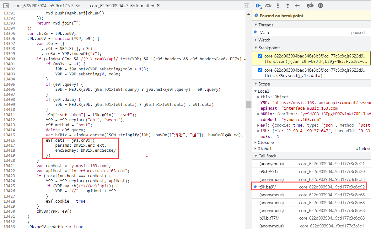Collapse the Threads section
The height and width of the screenshot is (229, 371).
[266, 25]
